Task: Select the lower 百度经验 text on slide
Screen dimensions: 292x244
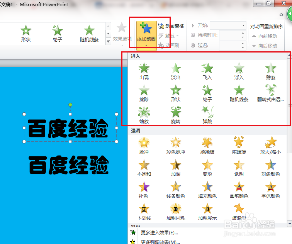Action: 69,165
